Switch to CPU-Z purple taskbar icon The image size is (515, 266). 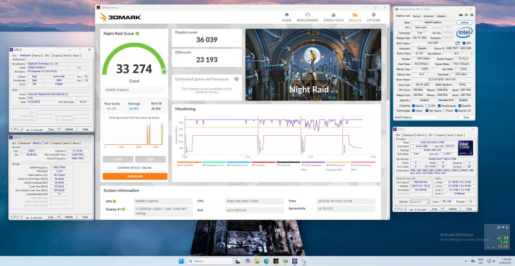tap(295, 261)
